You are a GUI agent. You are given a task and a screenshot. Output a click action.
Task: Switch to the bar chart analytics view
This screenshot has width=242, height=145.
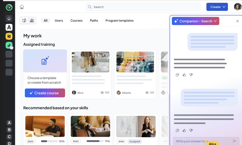point(32,21)
